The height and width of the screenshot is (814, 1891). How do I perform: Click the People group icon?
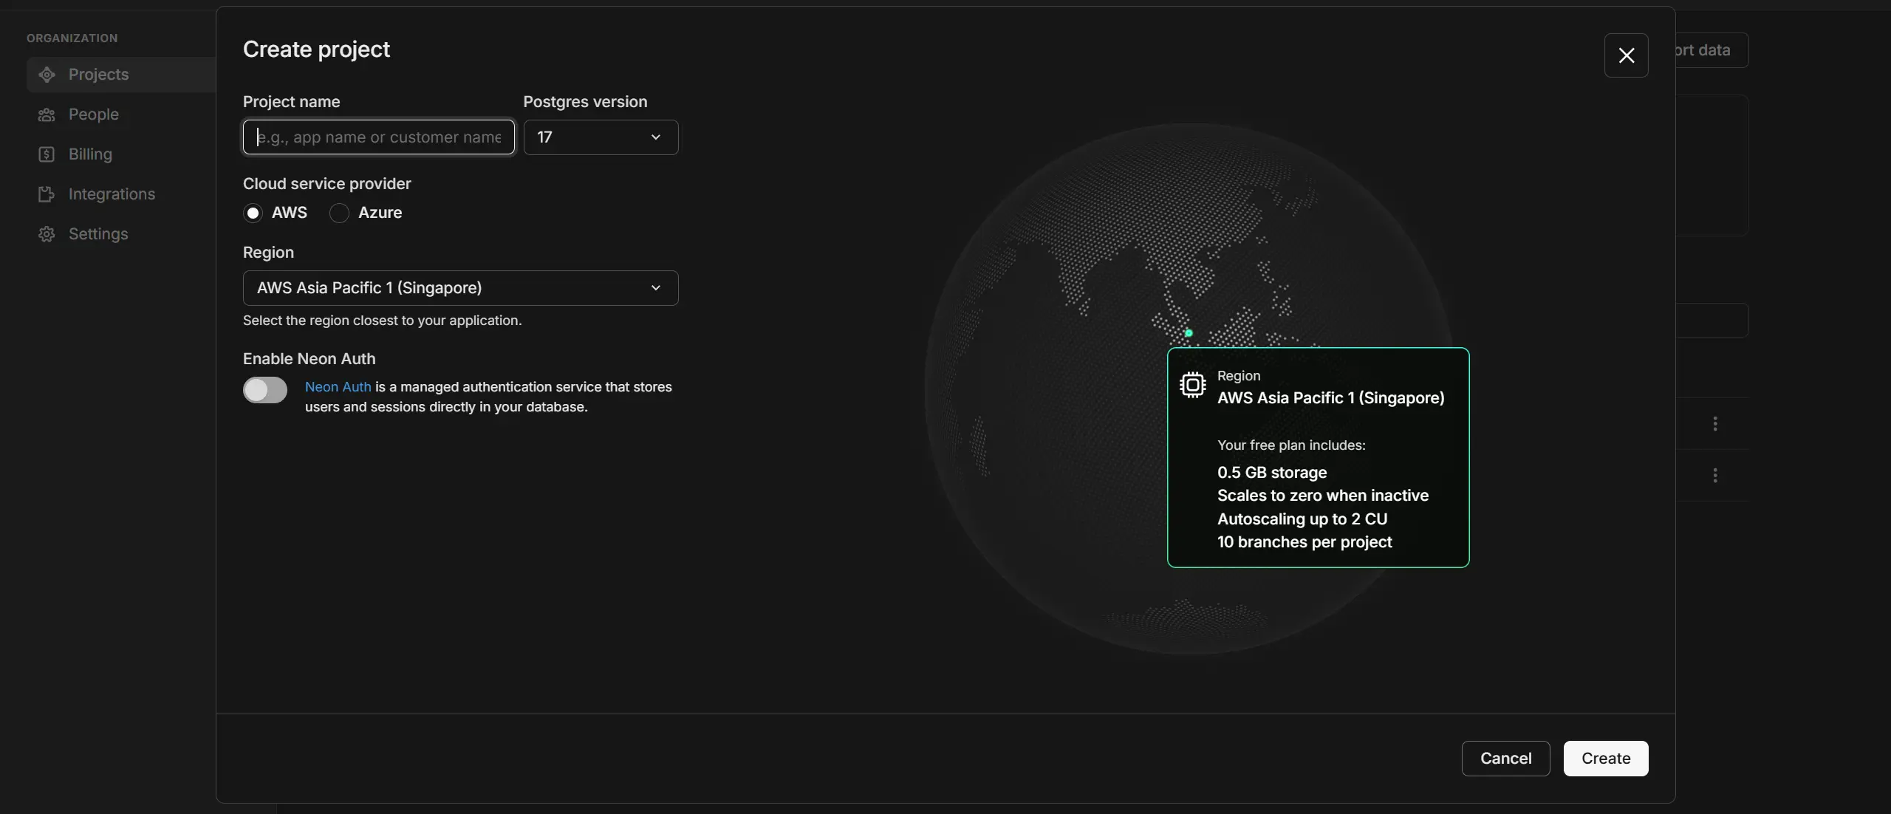47,114
